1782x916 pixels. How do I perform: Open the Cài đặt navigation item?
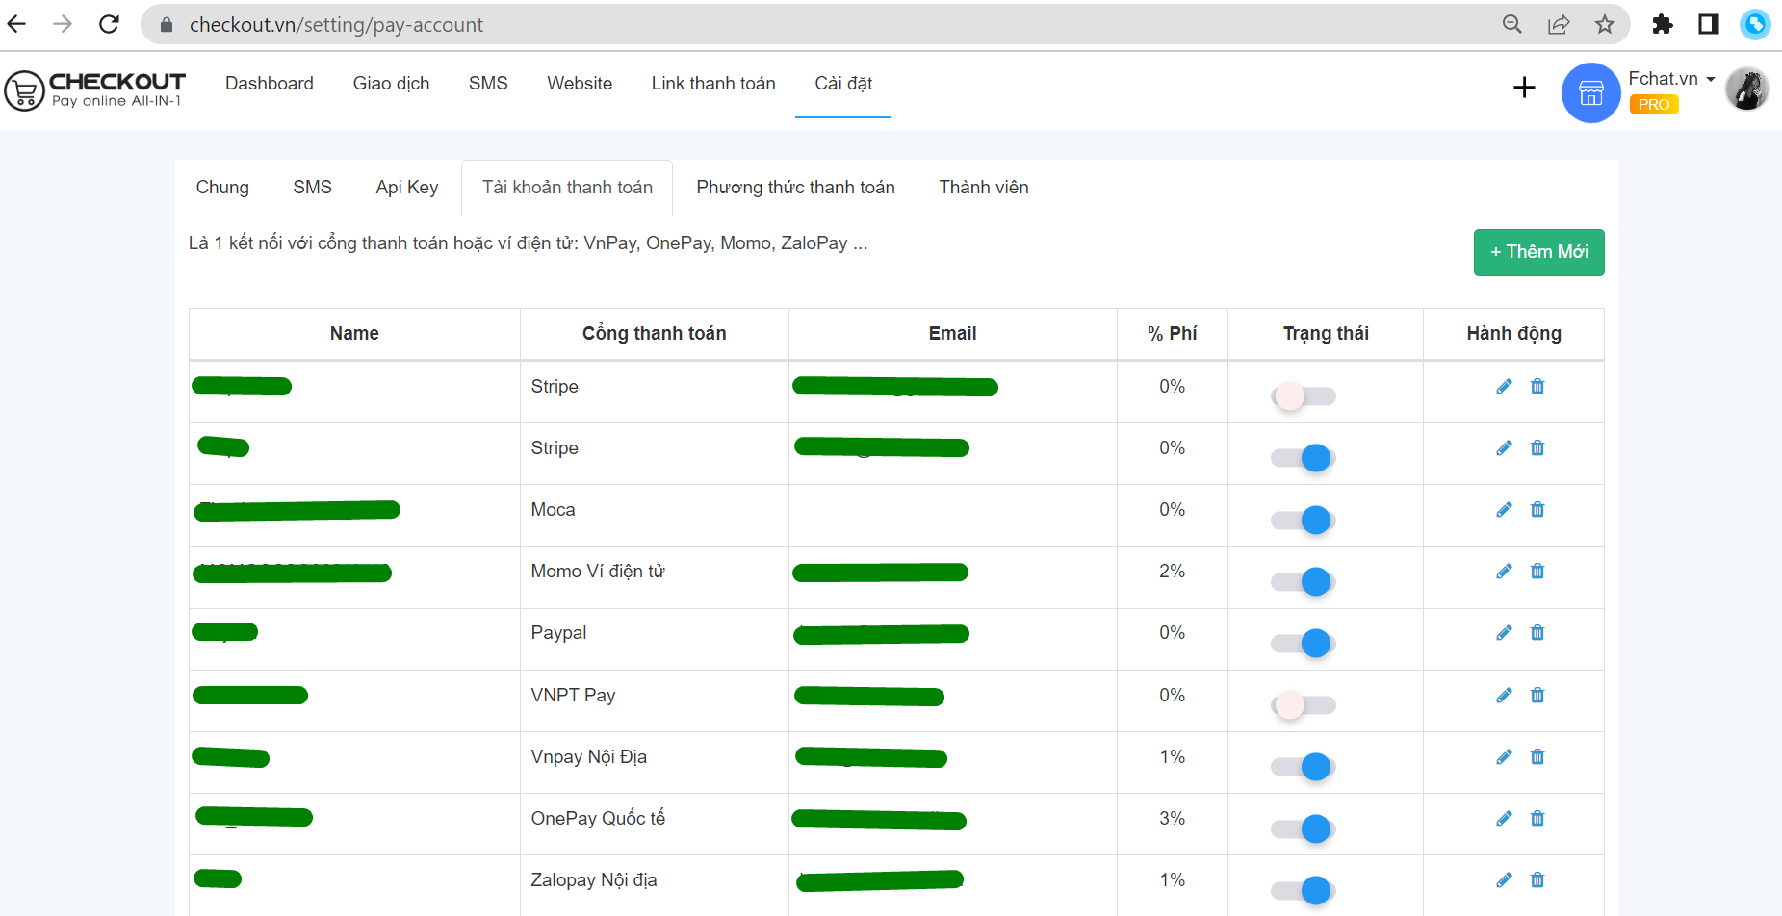tap(843, 84)
